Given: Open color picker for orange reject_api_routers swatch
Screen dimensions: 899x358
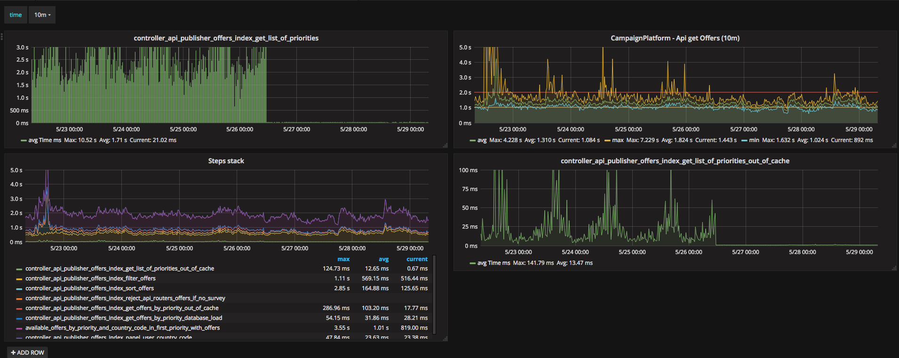Looking at the screenshot, I should (19, 299).
